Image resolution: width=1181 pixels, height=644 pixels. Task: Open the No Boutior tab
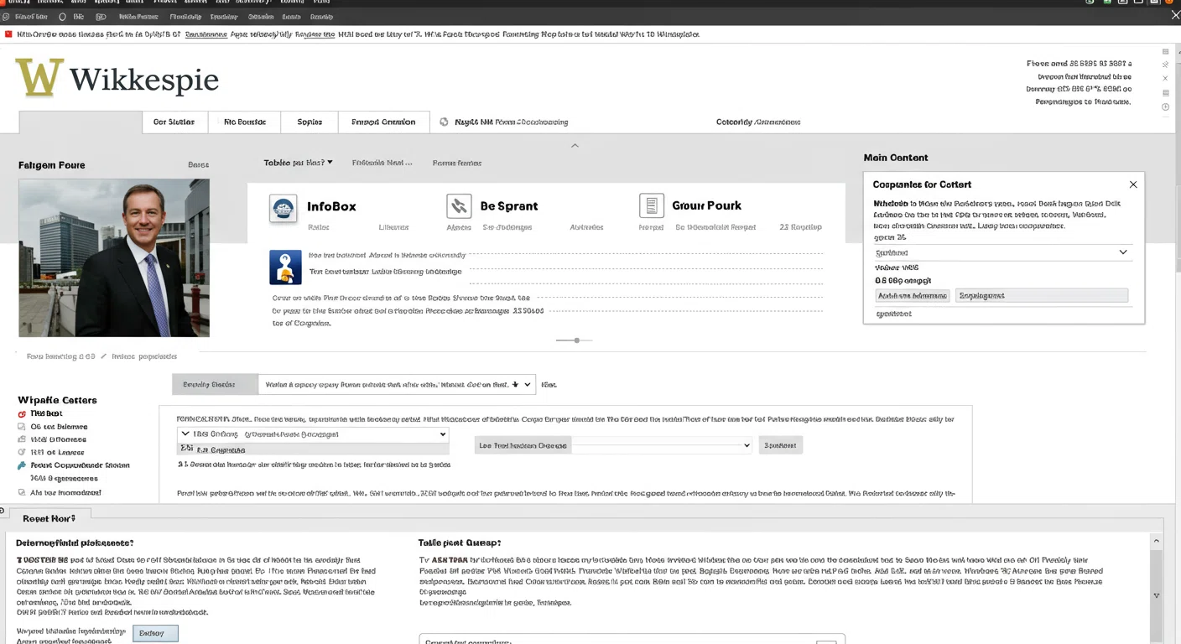point(245,122)
